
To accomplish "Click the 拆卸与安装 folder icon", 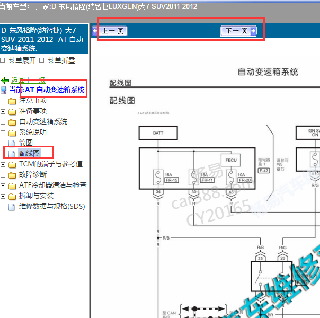I will pos(12,197).
